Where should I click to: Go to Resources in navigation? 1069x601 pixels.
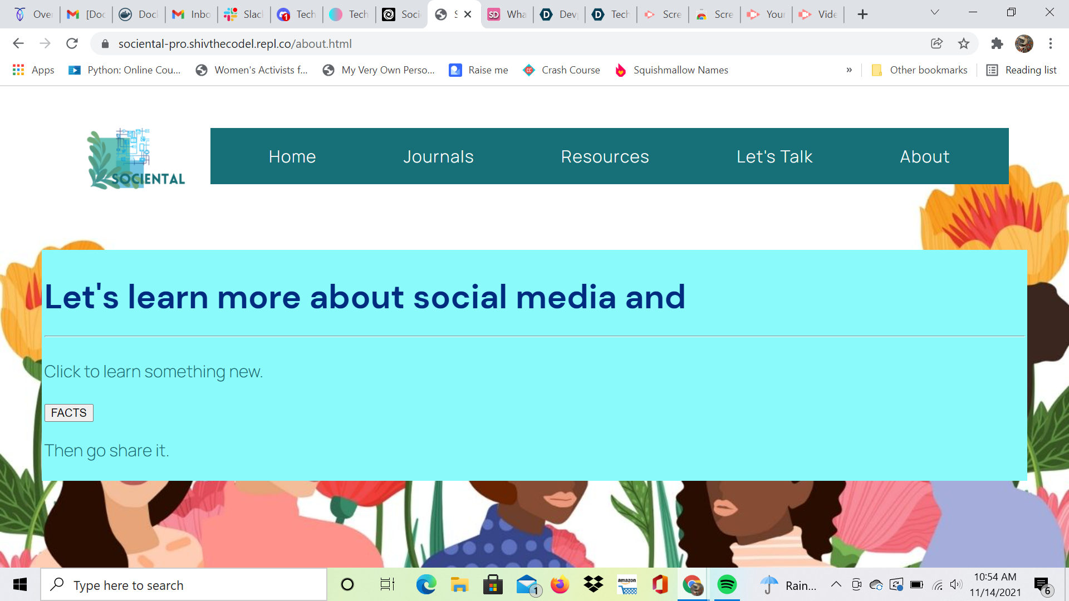(605, 156)
